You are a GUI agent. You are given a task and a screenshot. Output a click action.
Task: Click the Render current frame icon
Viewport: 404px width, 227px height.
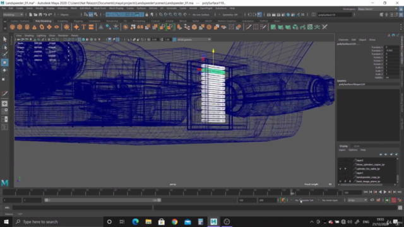pyautogui.click(x=273, y=15)
